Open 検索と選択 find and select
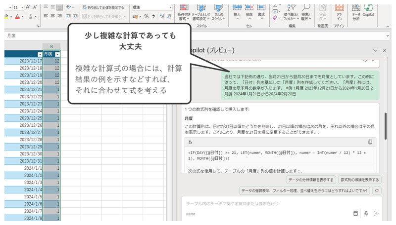 click(306, 13)
